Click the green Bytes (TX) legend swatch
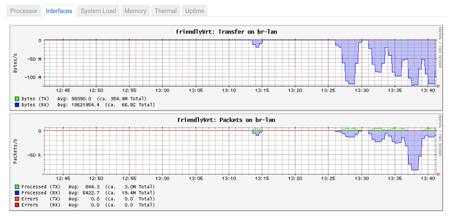Image resolution: width=452 pixels, height=220 pixels. 17,99
